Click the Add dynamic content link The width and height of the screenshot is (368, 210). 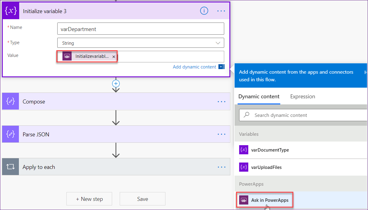click(194, 67)
